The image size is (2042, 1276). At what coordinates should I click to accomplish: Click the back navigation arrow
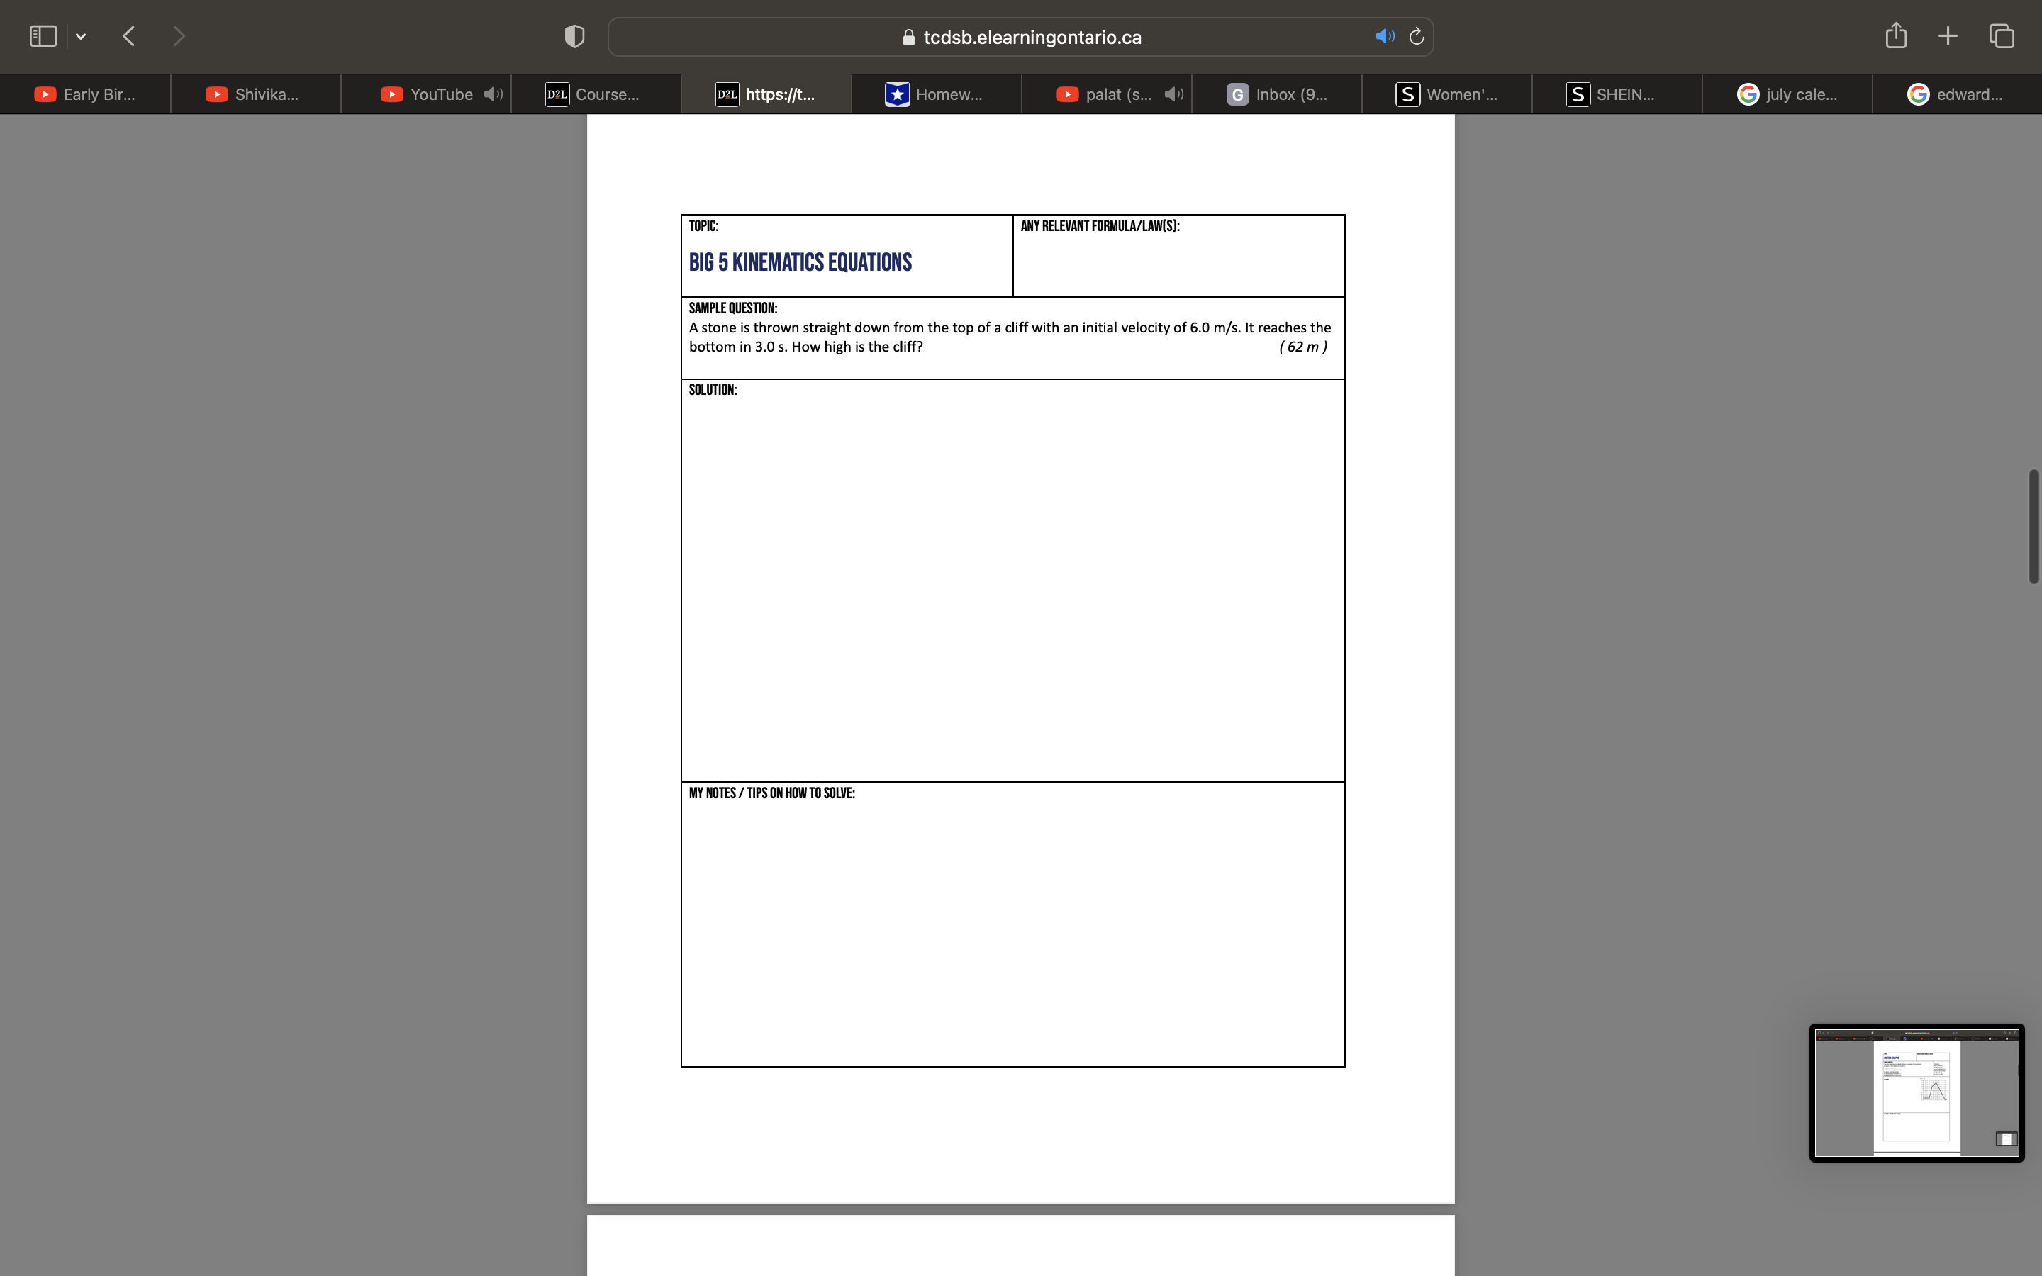click(128, 35)
